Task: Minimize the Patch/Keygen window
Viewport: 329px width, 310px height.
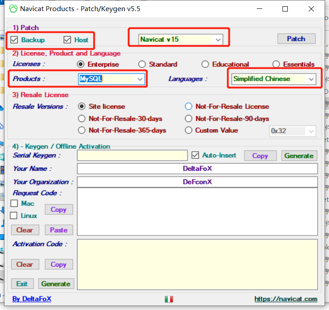Action: click(x=259, y=9)
